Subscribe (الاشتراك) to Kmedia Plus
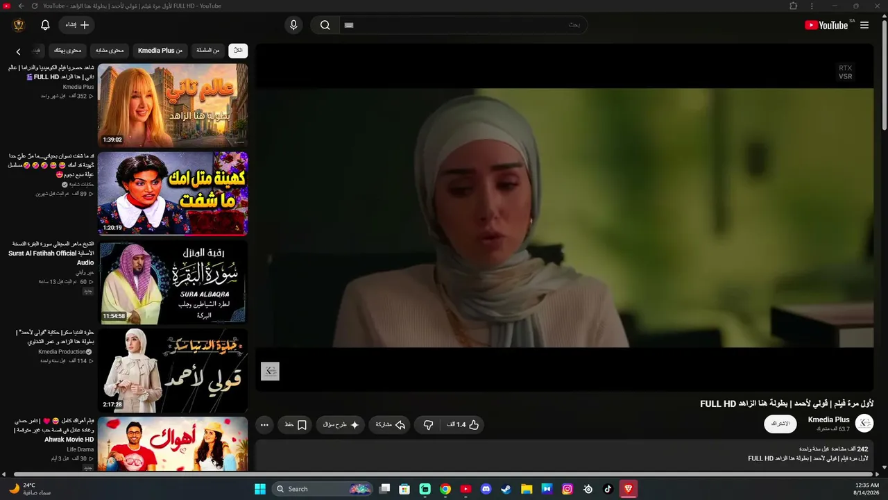Image resolution: width=888 pixels, height=500 pixels. pos(780,424)
